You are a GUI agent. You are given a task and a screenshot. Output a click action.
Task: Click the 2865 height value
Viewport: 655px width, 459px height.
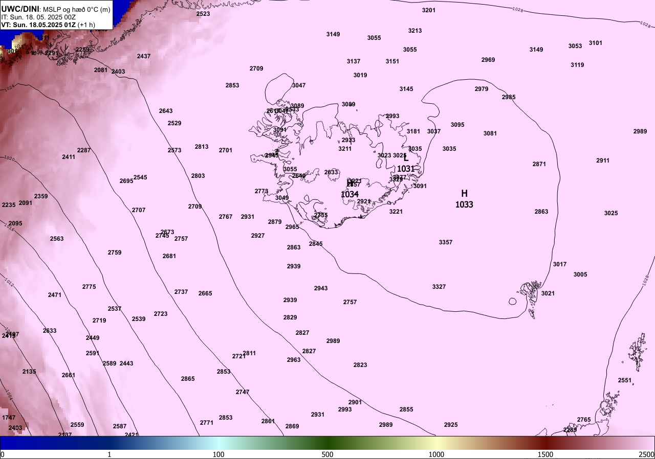click(x=188, y=379)
